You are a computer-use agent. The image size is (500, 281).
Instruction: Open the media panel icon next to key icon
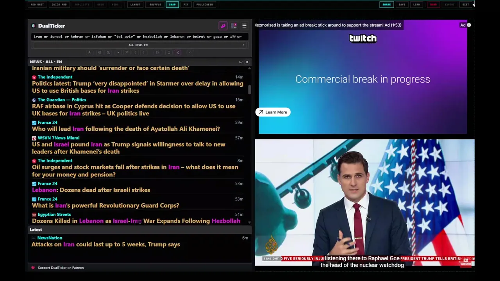pos(234,26)
